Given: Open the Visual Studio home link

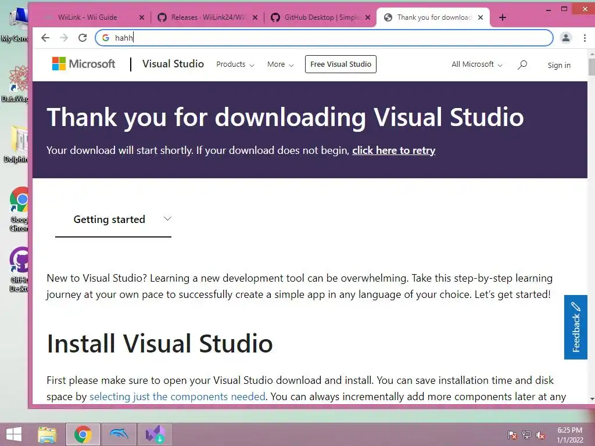Looking at the screenshot, I should (x=173, y=64).
